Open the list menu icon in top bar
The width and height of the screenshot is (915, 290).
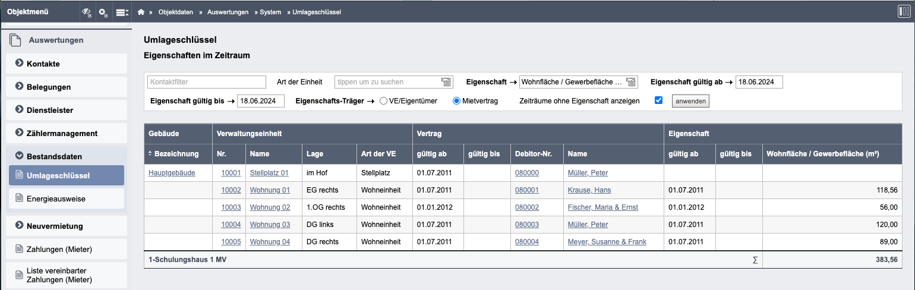coord(122,12)
